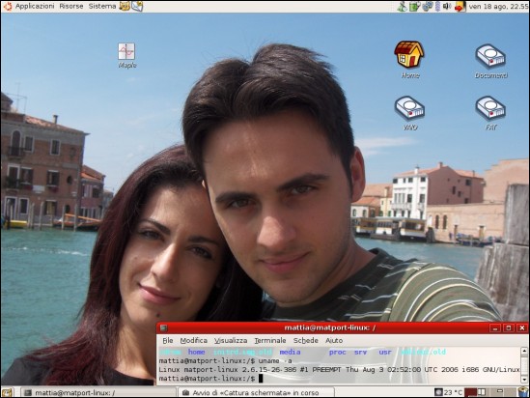Click the weather 23 °C applet
The image size is (530, 398).
pos(449,392)
